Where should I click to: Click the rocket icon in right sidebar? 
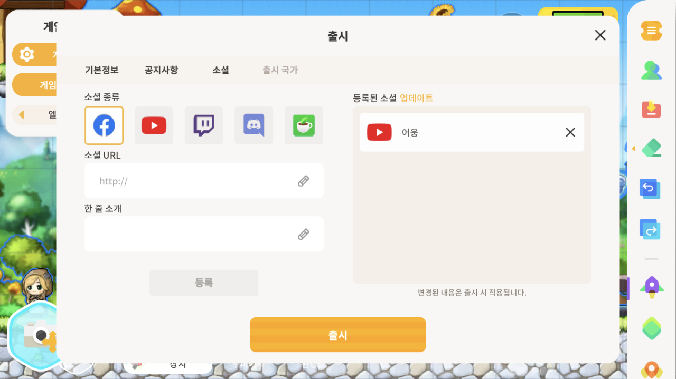651,286
